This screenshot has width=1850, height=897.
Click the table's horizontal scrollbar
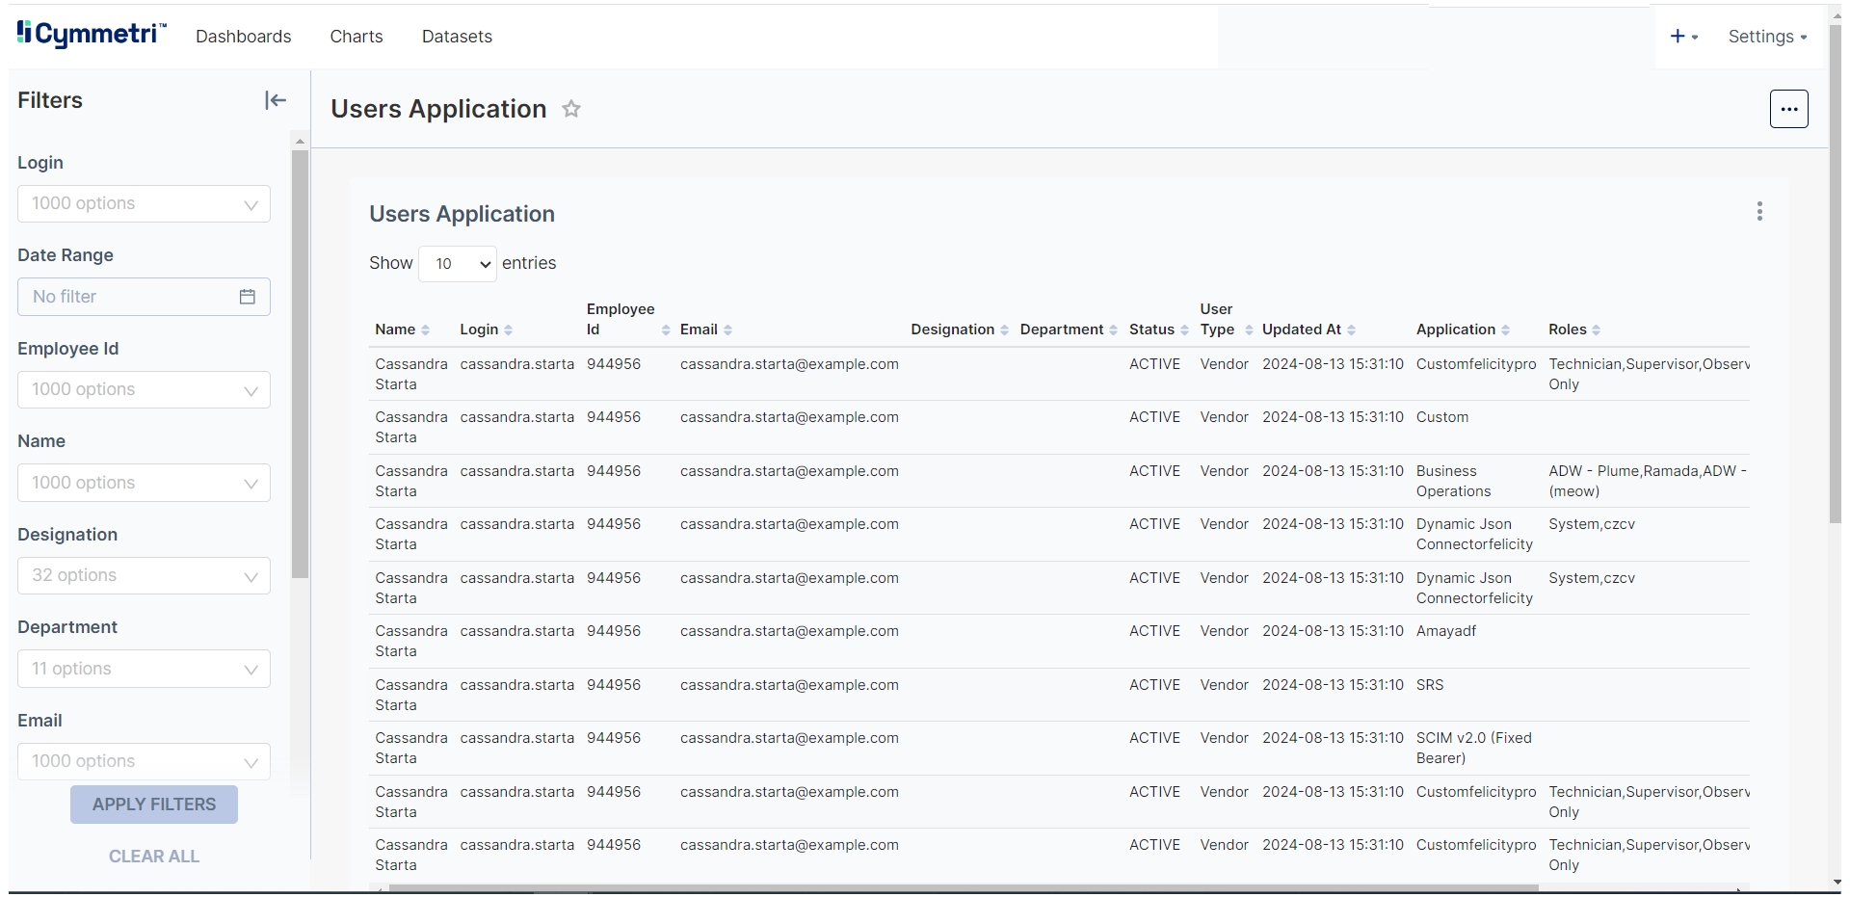[964, 888]
